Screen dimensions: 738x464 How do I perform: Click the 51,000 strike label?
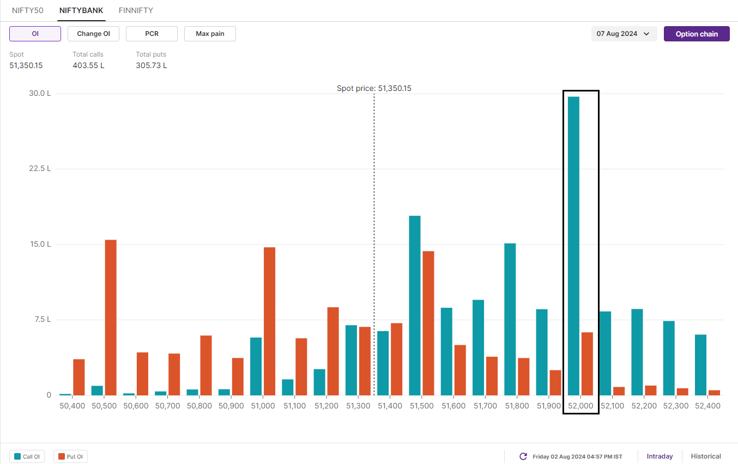click(263, 406)
